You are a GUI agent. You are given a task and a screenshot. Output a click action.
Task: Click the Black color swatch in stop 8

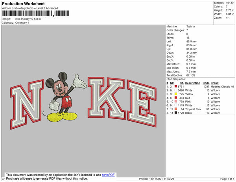[x=176, y=113]
